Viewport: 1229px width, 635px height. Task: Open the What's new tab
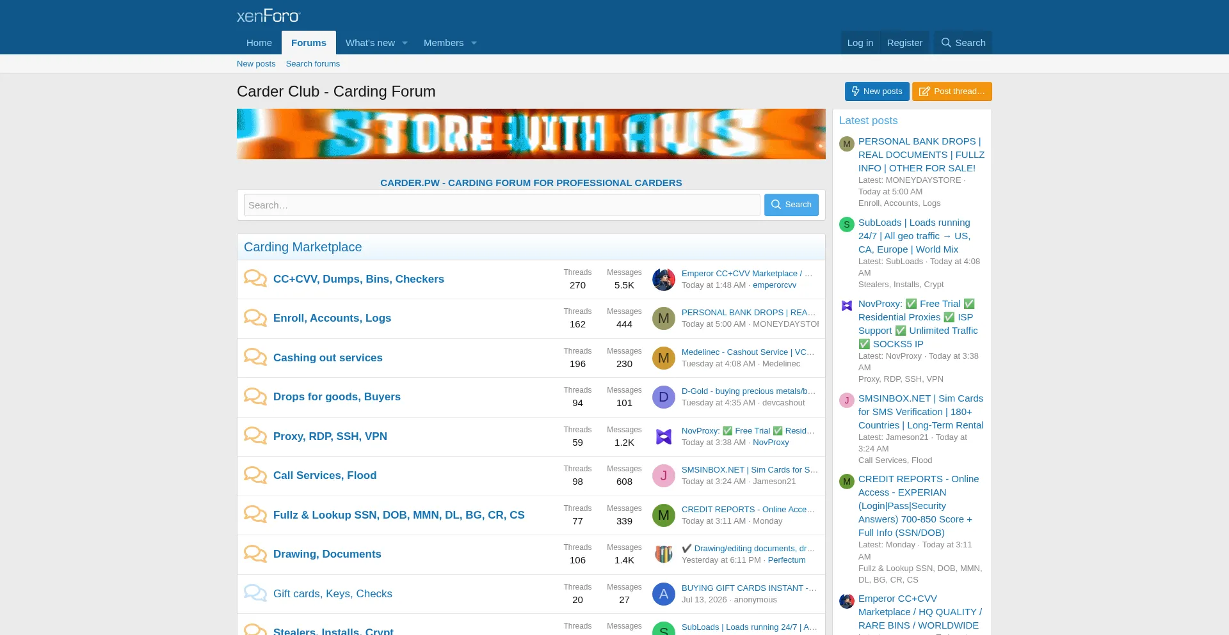370,43
